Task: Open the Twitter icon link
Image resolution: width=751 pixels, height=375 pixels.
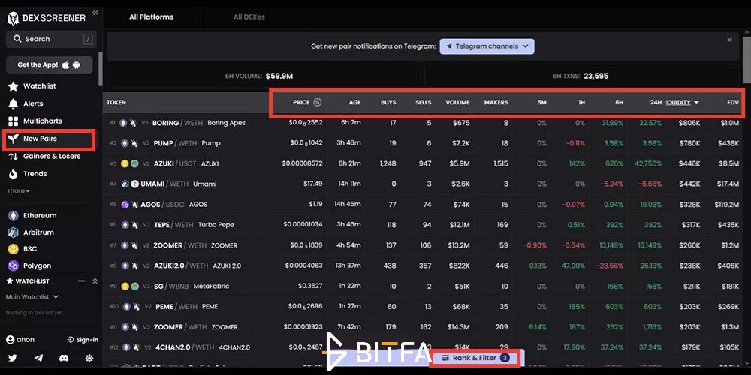Action: [x=13, y=358]
